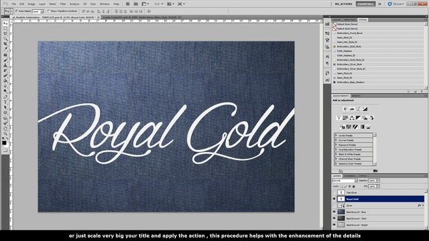Hide the Background - Blue layer
This screenshot has width=429, height=241.
334,212
